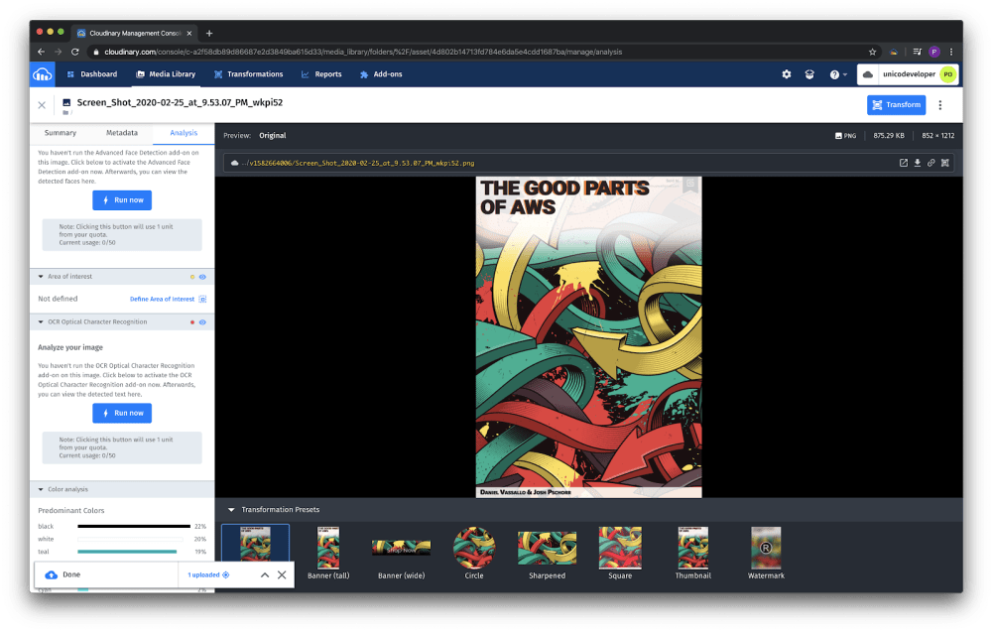Image resolution: width=992 pixels, height=632 pixels.
Task: Collapse the Area of interest section
Action: pyautogui.click(x=41, y=277)
